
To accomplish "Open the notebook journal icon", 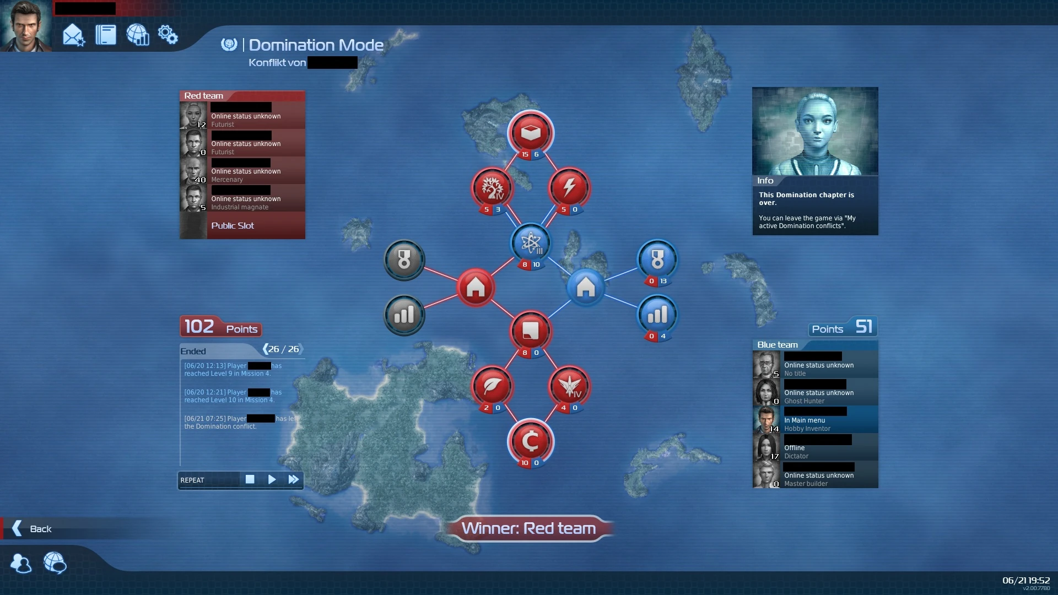I will pyautogui.click(x=106, y=35).
